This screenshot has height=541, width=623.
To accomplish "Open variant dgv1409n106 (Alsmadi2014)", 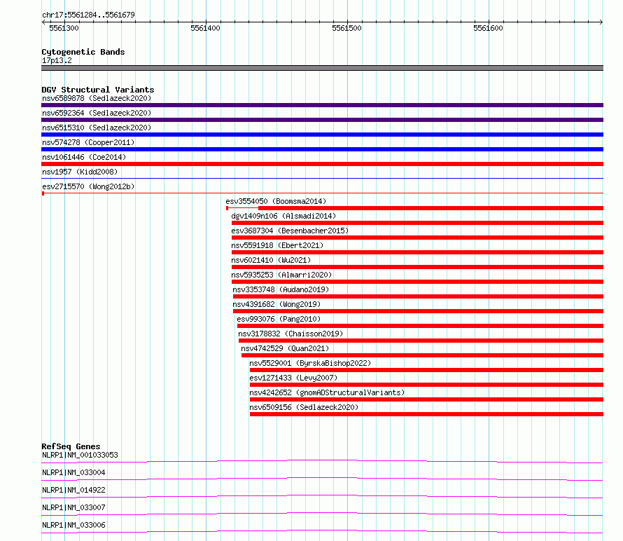I will [283, 216].
